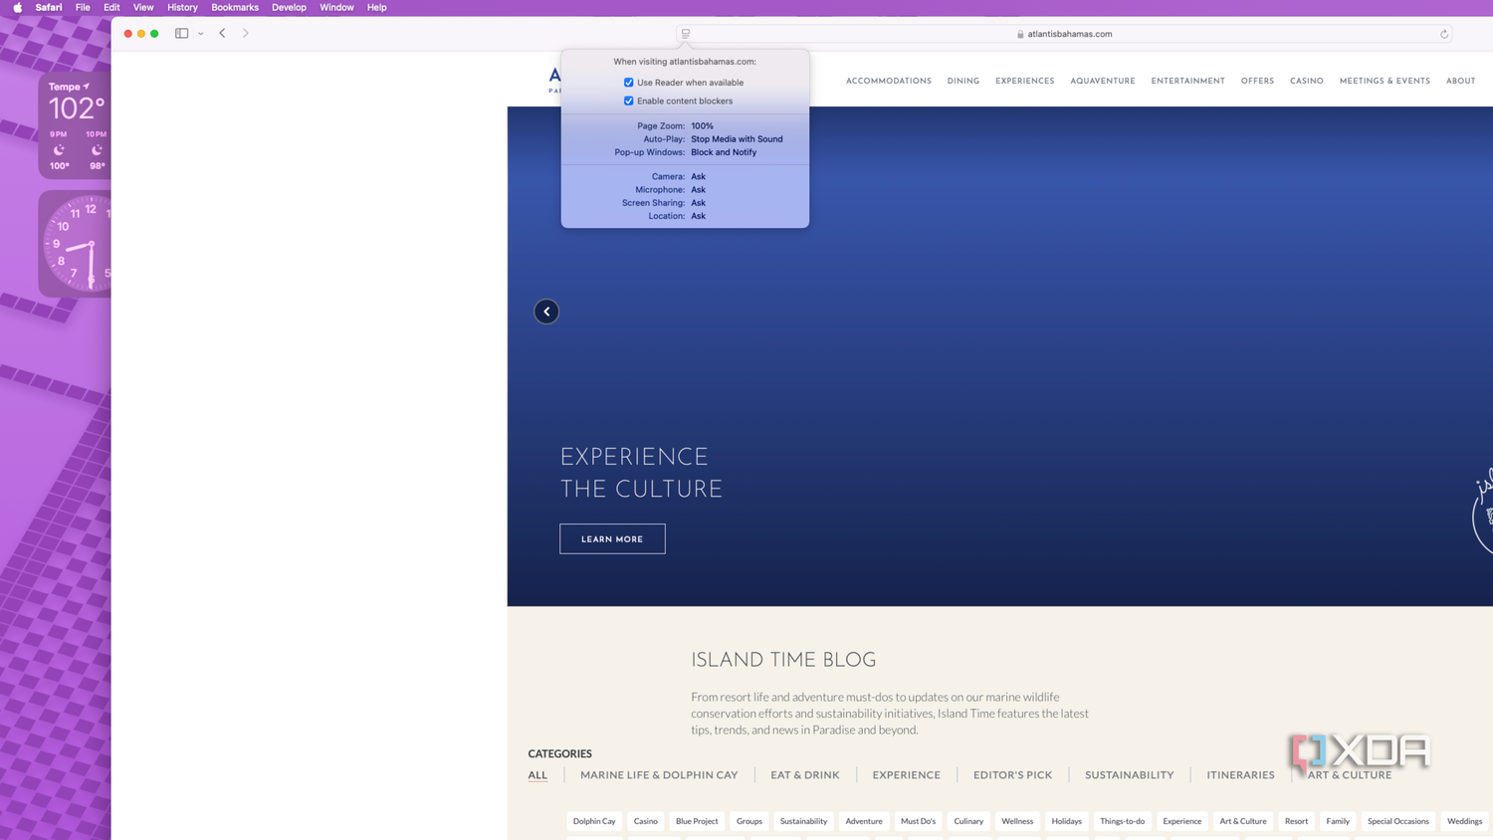Click the LEARN MORE button

[x=612, y=538]
